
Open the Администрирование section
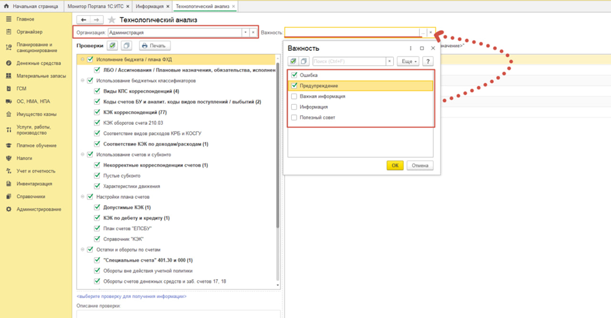point(38,209)
